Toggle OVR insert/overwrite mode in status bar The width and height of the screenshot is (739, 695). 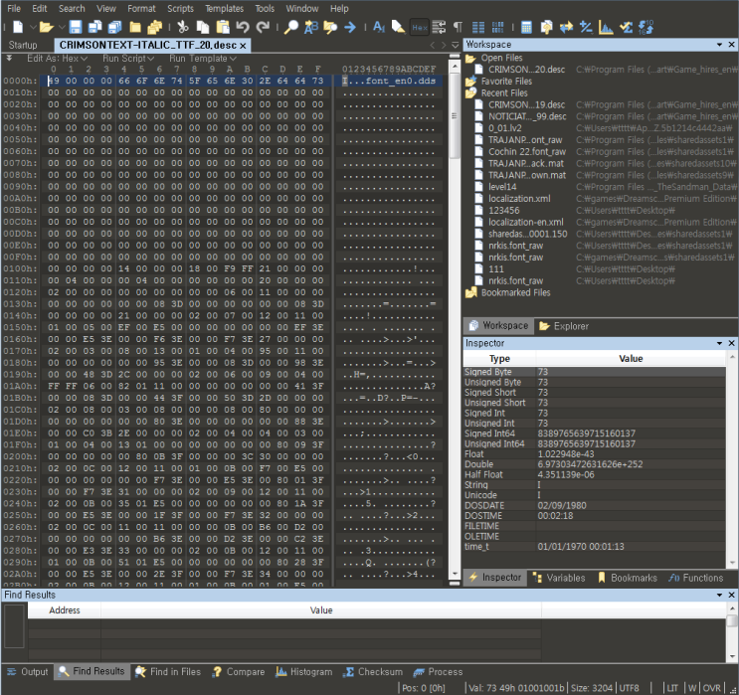712,687
